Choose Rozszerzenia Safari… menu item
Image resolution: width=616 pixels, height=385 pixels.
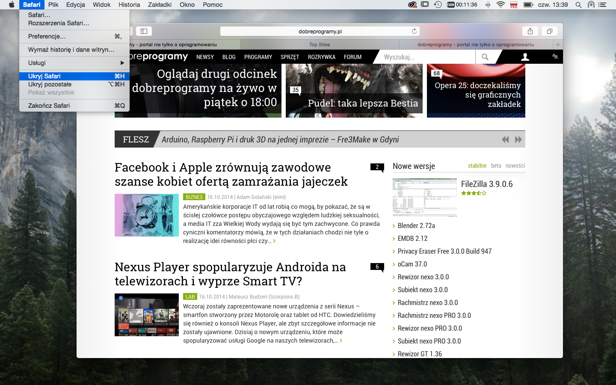tap(74, 23)
